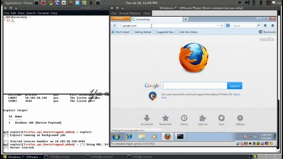Open Web Slice Gallery bookmark
The height and width of the screenshot is (159, 283).
[x=187, y=32]
